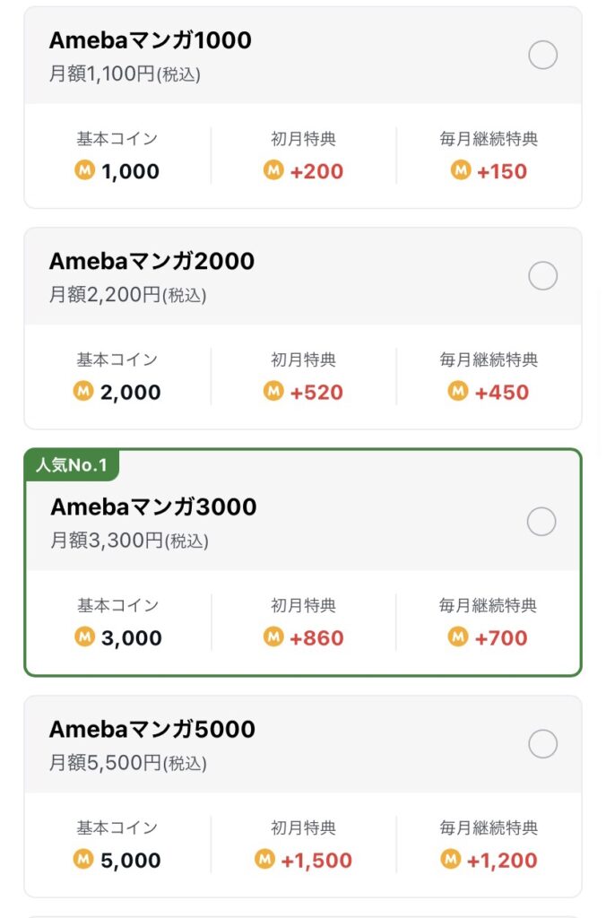Pick the Amebaマンガ5000 plan radio button

pos(542,744)
